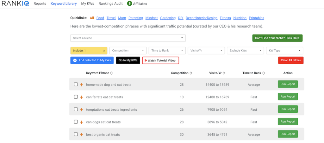Viewport: 324px width, 143px height.
Task: Click plus icon for can ferrets eat cat treats
Action: [x=81, y=97]
